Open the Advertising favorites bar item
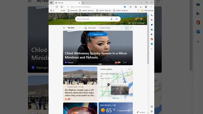Viewport: 203px width, 114px height. [73, 10]
